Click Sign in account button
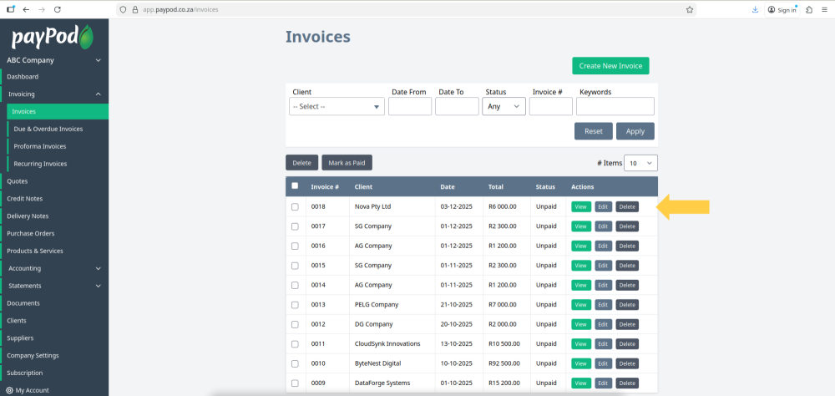835x396 pixels. tap(782, 9)
